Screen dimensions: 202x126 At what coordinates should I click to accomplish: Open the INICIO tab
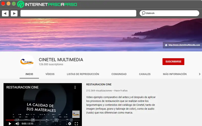(29, 74)
